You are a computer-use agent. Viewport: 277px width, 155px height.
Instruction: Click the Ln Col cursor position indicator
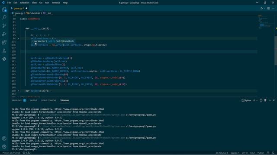point(222,153)
